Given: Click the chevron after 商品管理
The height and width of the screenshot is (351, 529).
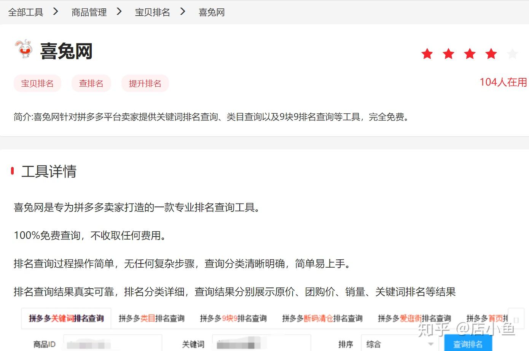Looking at the screenshot, I should coord(119,12).
